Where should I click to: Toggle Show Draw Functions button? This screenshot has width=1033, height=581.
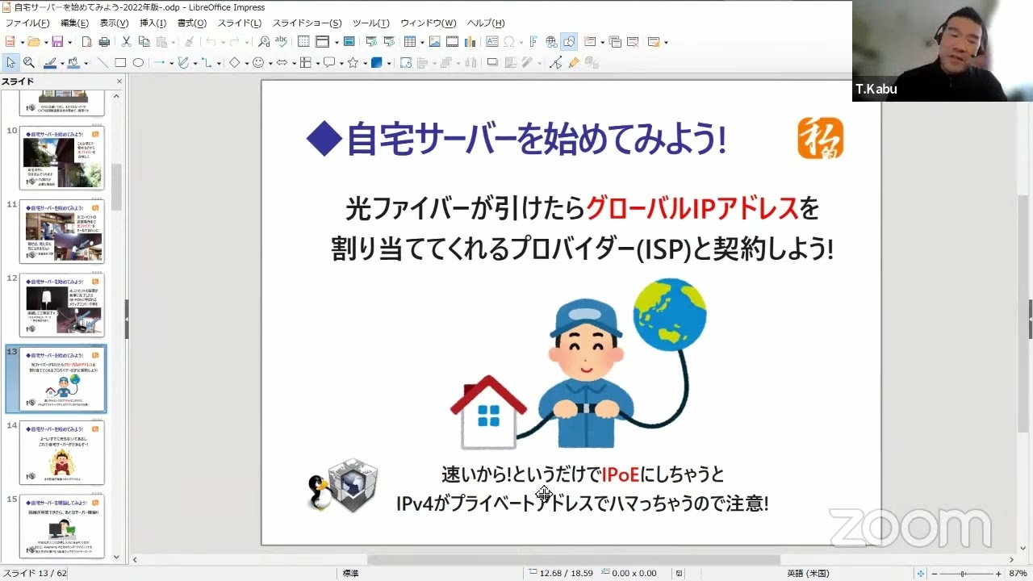pos(569,42)
